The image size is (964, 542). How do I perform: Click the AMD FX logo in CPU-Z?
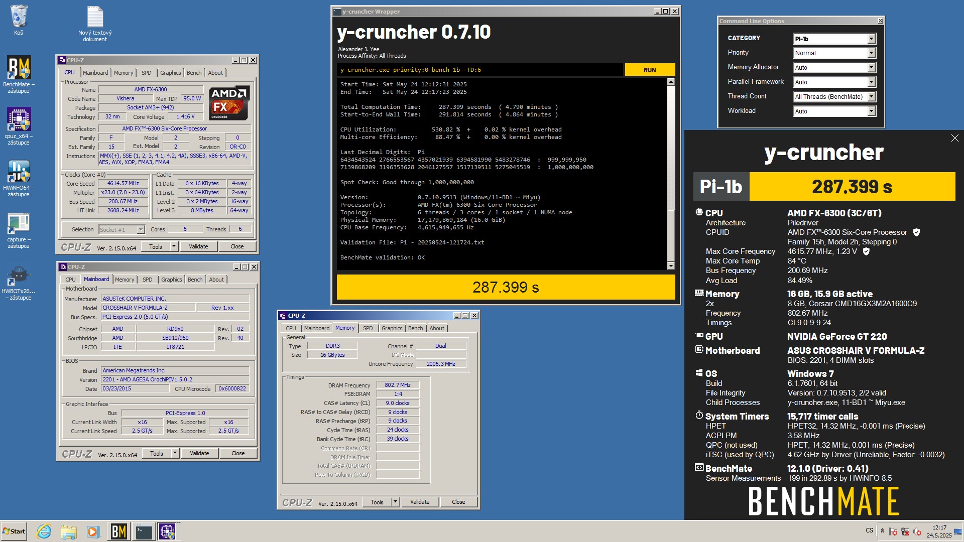(x=229, y=103)
